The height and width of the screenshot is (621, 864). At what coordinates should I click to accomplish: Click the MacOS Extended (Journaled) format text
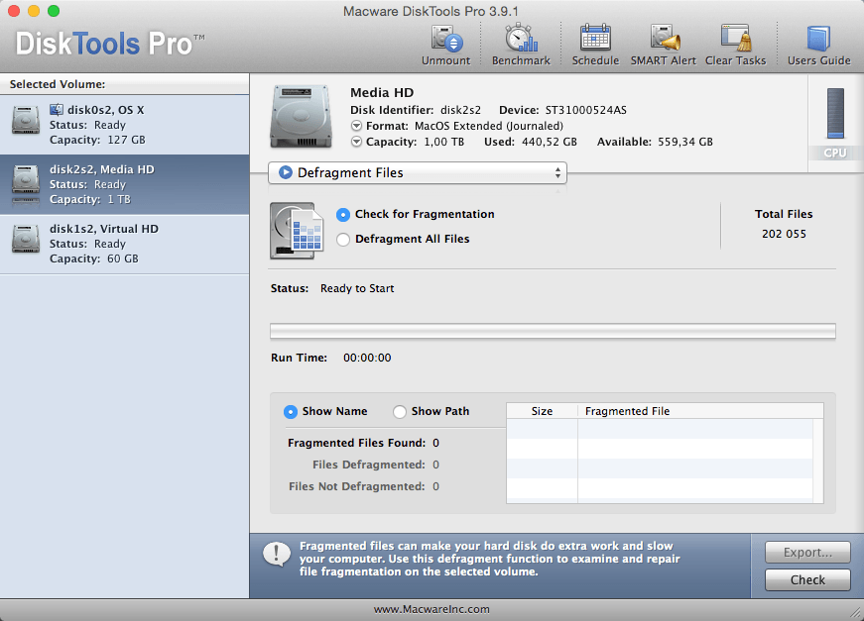coord(489,126)
